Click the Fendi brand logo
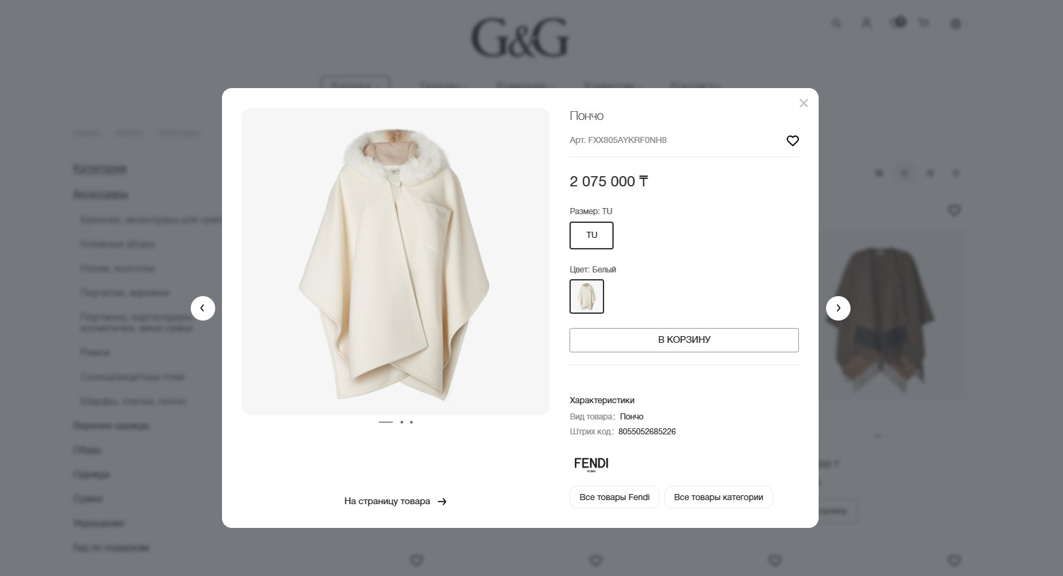This screenshot has height=576, width=1063. click(x=591, y=464)
